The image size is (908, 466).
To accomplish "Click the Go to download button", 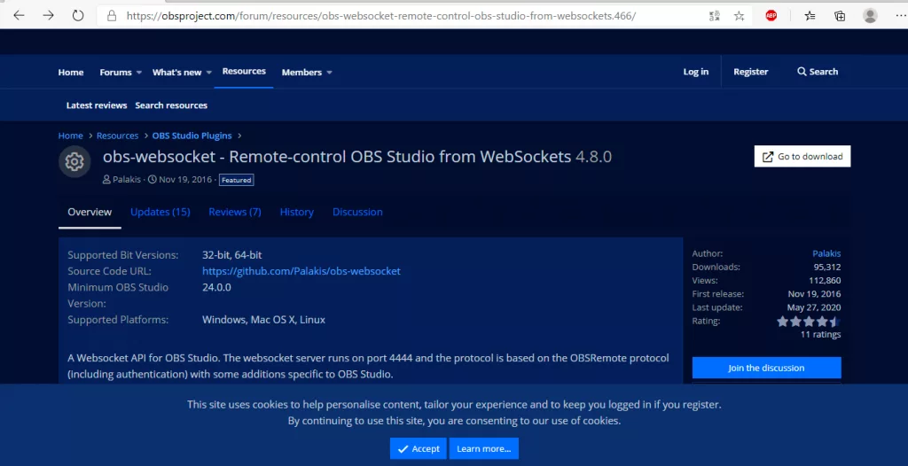I will pyautogui.click(x=802, y=156).
